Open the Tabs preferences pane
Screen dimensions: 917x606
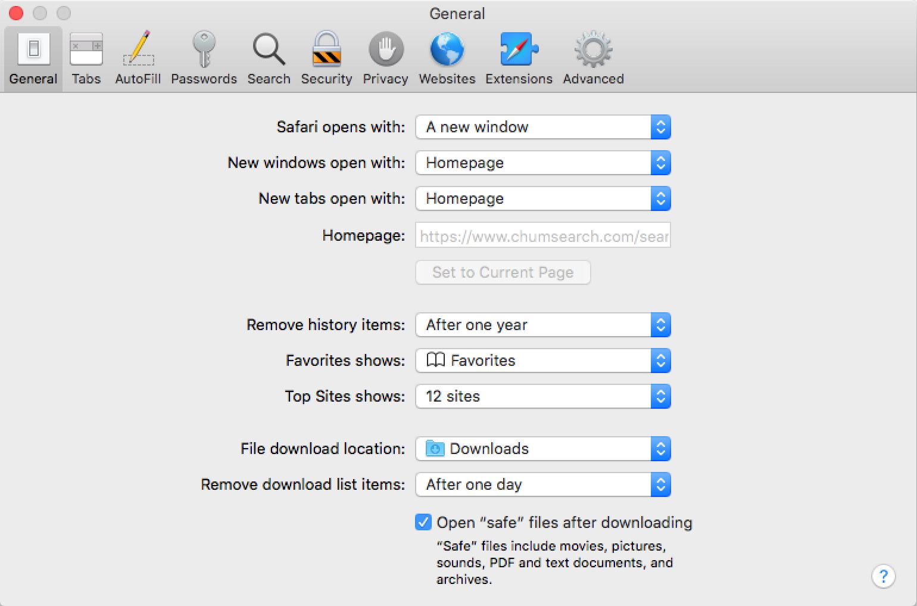(86, 58)
